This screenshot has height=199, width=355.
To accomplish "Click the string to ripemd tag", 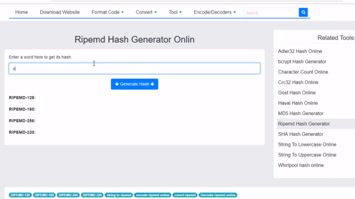I will [x=119, y=195].
